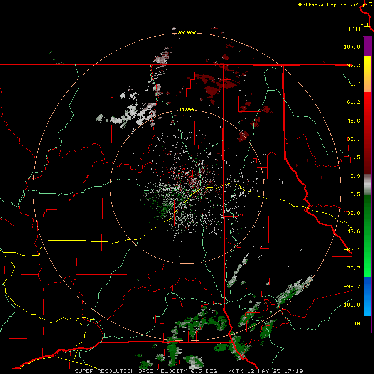Click the -16.5 velocity scale value
Image resolution: width=374 pixels, height=374 pixels.
click(352, 194)
